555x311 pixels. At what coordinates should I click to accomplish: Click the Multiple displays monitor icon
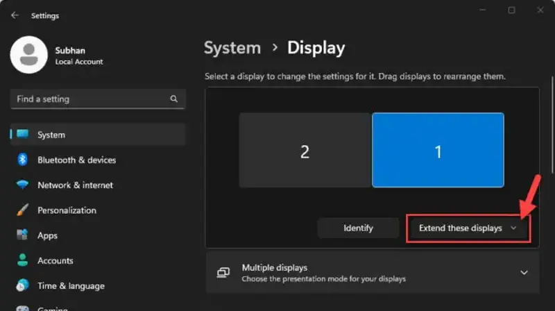pos(223,272)
